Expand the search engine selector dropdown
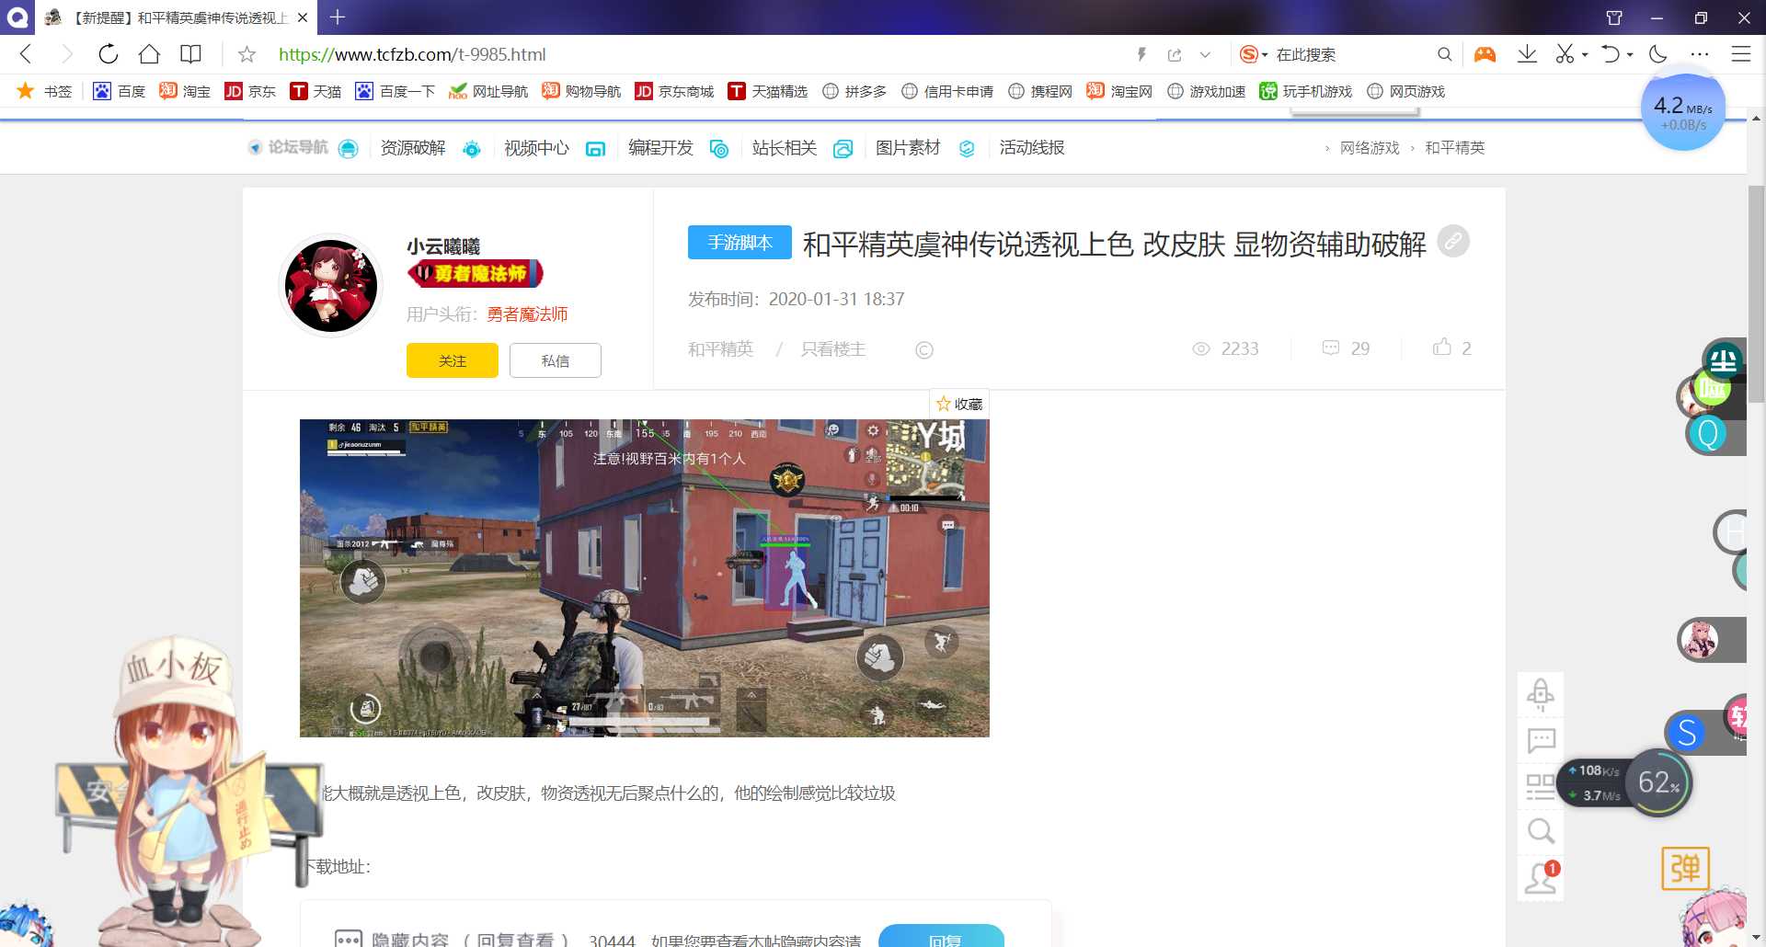Image resolution: width=1766 pixels, height=947 pixels. tap(1265, 55)
